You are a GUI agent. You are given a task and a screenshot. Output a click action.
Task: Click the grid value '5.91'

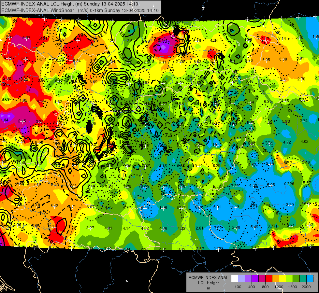click(217, 207)
